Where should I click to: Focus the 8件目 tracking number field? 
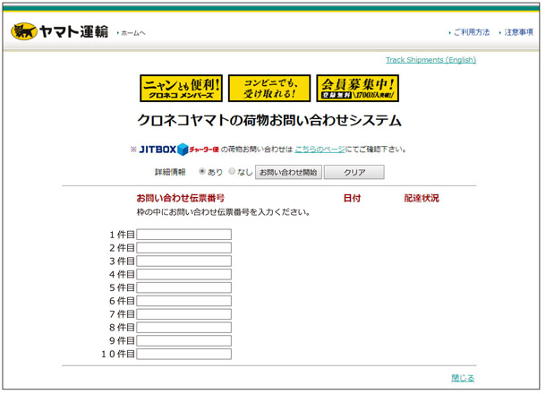183,328
